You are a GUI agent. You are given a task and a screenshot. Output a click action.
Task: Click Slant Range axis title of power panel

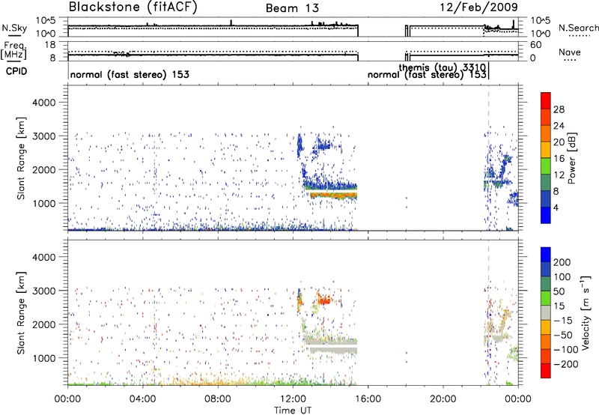pos(21,158)
